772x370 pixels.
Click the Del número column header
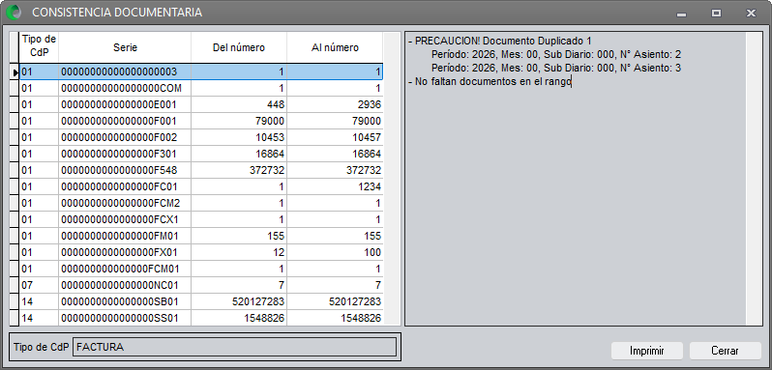click(239, 47)
